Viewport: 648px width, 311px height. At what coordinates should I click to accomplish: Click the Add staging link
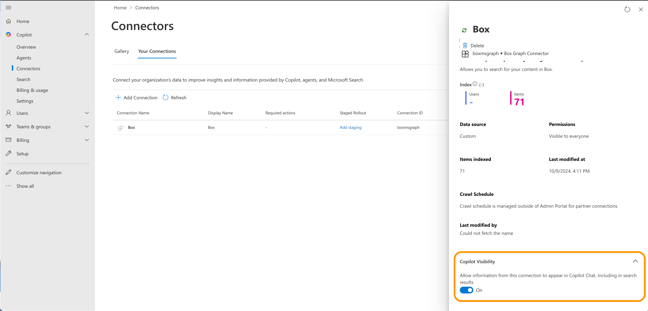pyautogui.click(x=350, y=127)
